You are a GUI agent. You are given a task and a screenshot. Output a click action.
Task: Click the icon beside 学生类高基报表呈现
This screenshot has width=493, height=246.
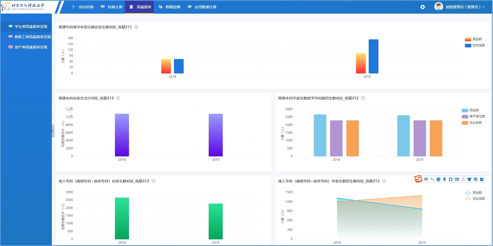[x=11, y=26]
